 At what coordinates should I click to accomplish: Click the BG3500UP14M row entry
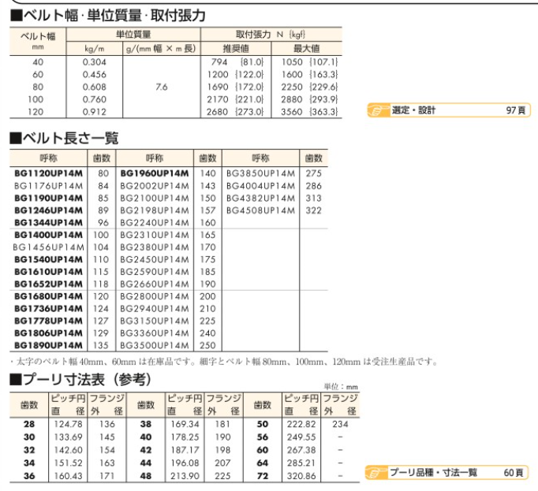(x=155, y=345)
